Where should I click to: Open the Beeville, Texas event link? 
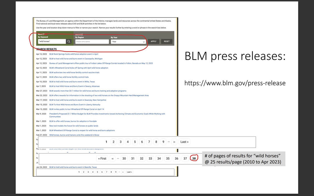[x=73, y=167]
